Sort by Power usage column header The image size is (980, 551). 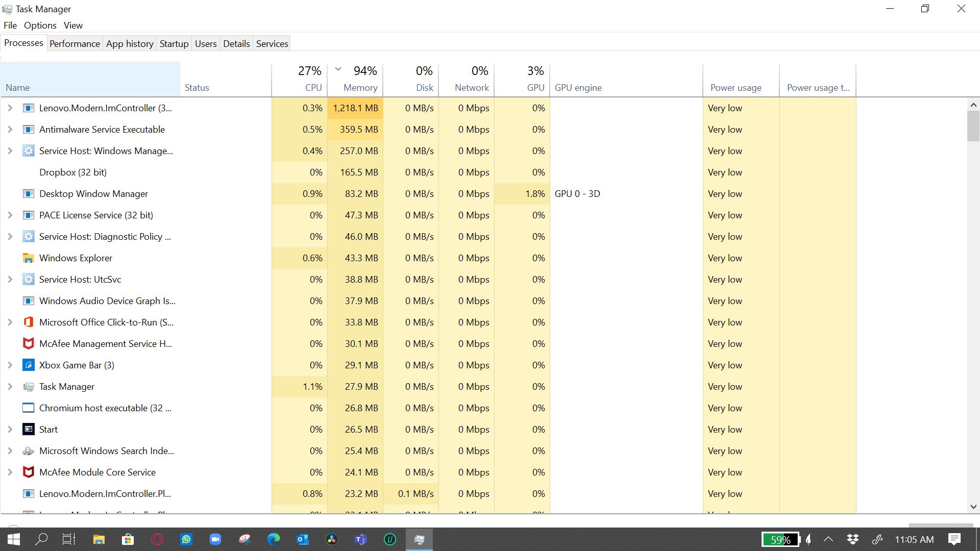pyautogui.click(x=741, y=80)
